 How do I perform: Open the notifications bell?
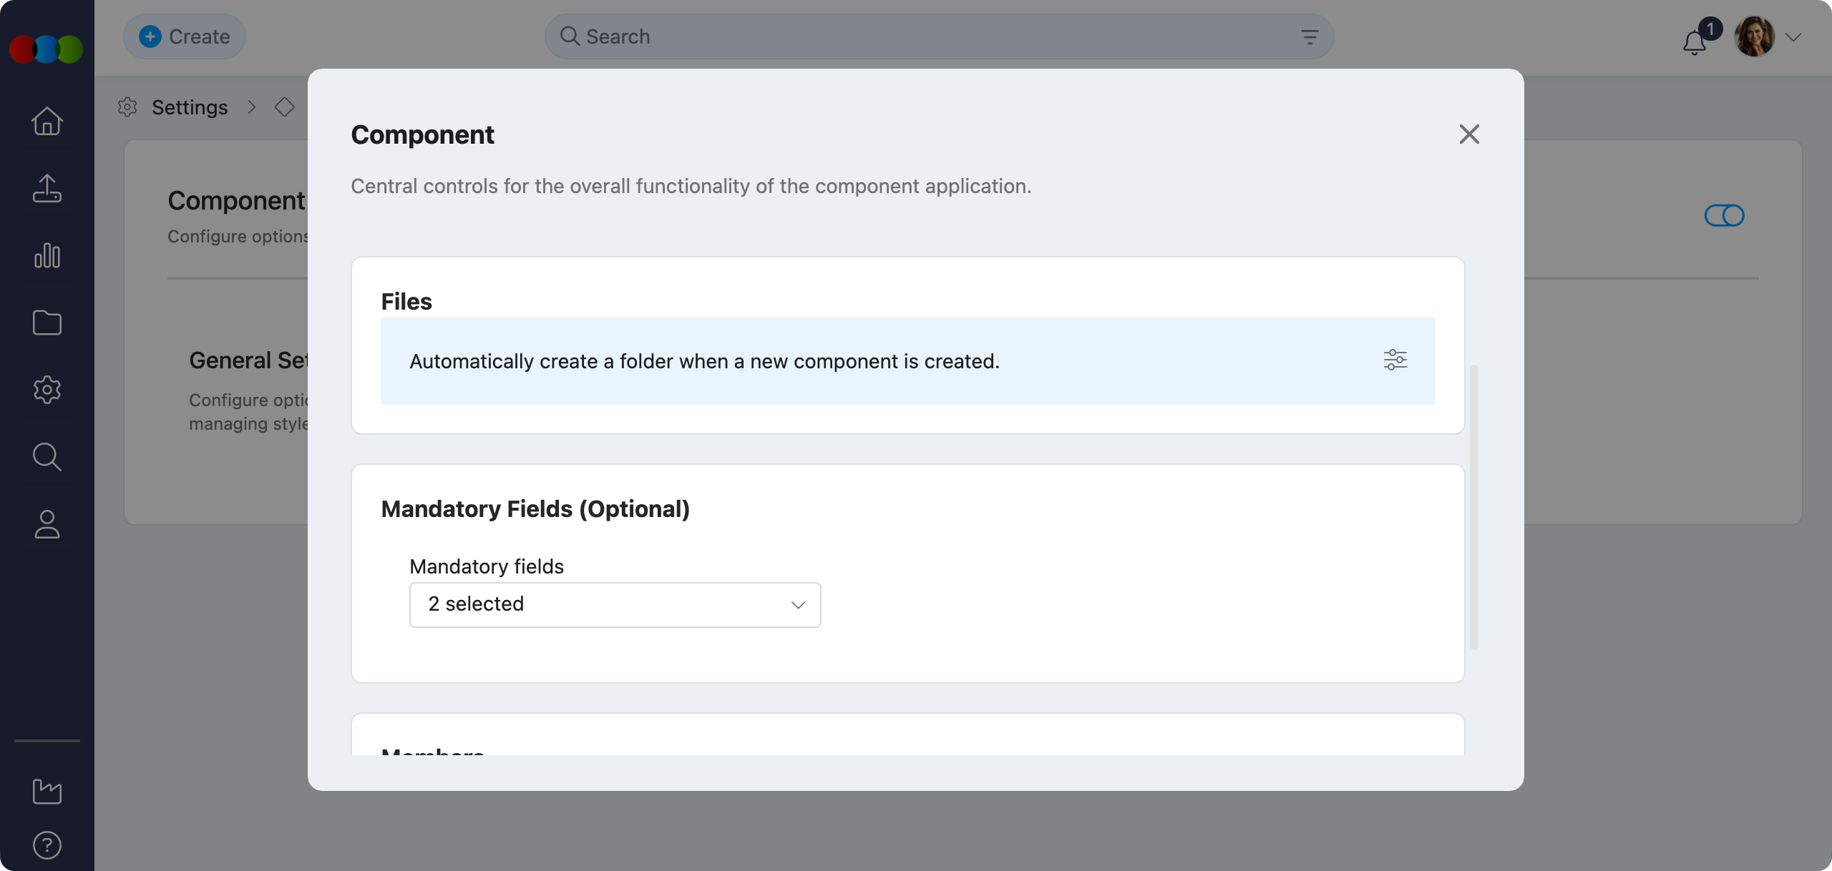1694,43
